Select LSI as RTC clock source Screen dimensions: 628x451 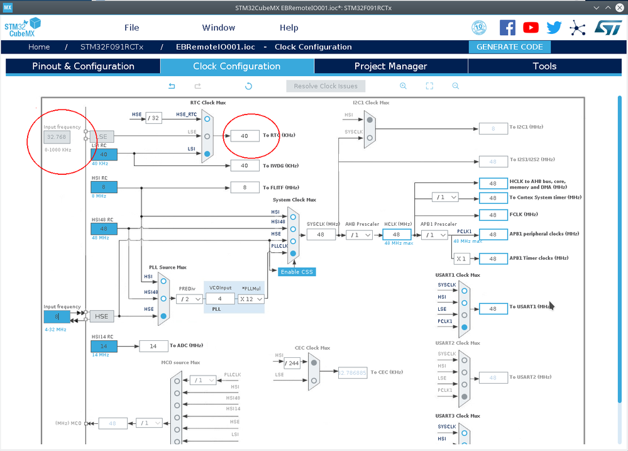click(x=207, y=153)
